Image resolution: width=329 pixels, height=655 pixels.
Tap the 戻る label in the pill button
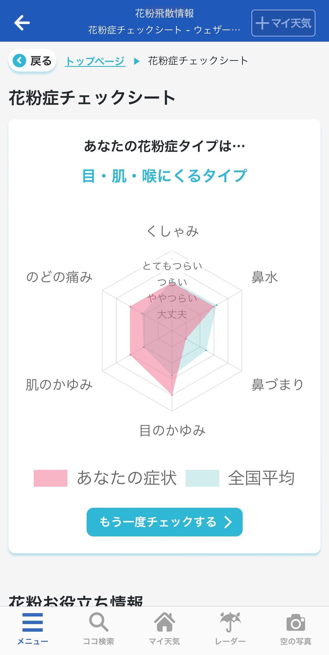[x=41, y=61]
